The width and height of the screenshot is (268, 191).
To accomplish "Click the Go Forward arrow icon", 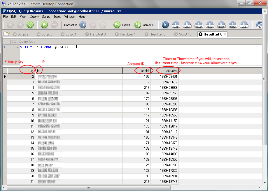I will [x=20, y=25].
